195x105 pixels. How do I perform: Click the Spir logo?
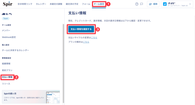[8, 4]
